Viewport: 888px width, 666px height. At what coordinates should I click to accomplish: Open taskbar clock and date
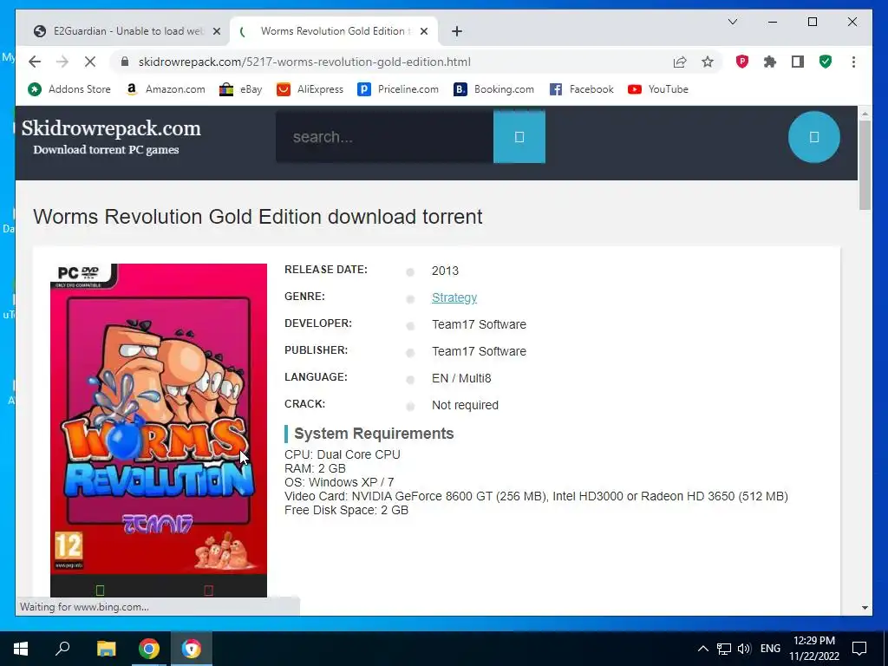[x=813, y=649]
